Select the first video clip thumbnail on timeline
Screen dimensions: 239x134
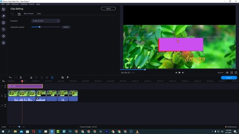pyautogui.click(x=22, y=93)
